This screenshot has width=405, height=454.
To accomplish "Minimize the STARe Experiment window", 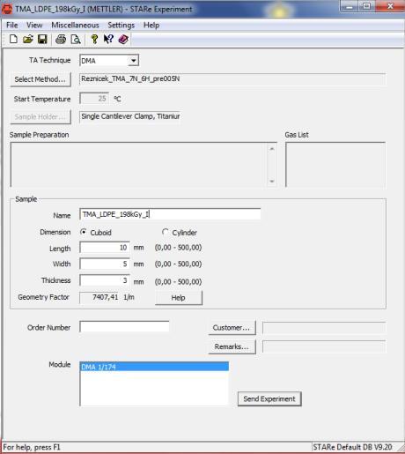I will tap(350, 6).
